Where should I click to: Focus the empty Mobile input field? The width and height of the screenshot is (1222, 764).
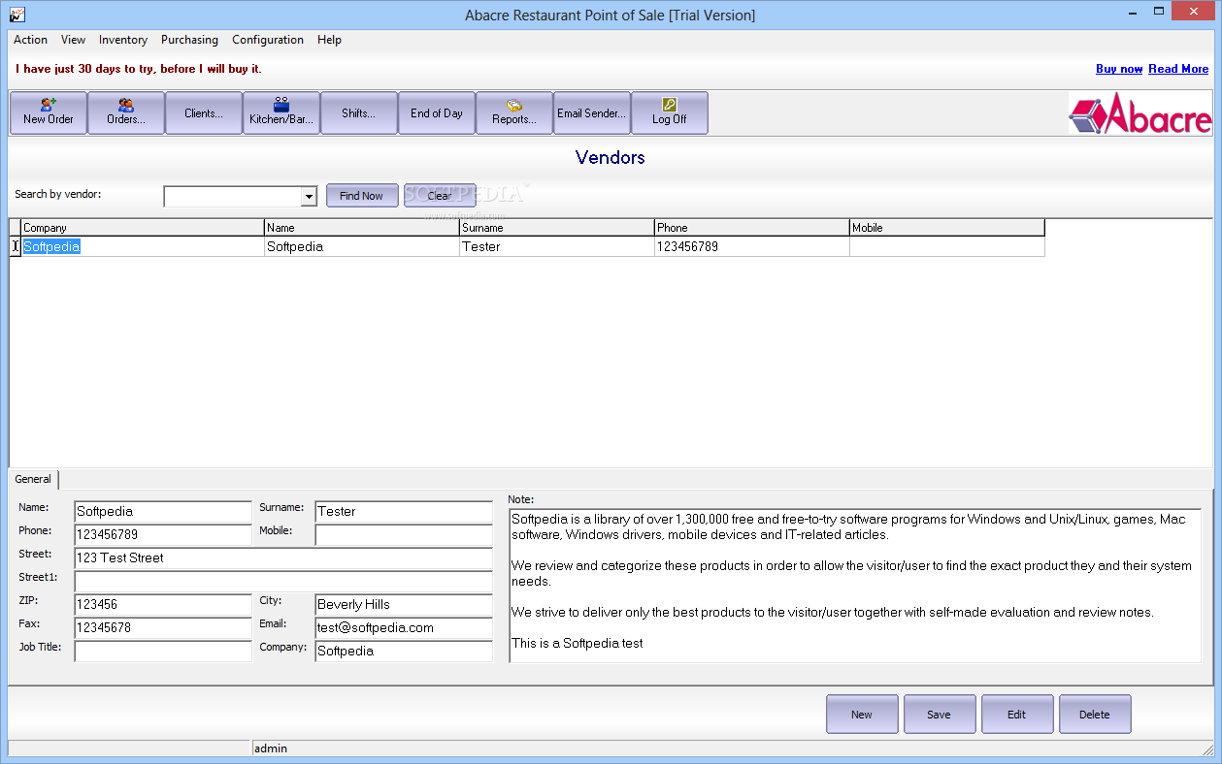pyautogui.click(x=404, y=534)
